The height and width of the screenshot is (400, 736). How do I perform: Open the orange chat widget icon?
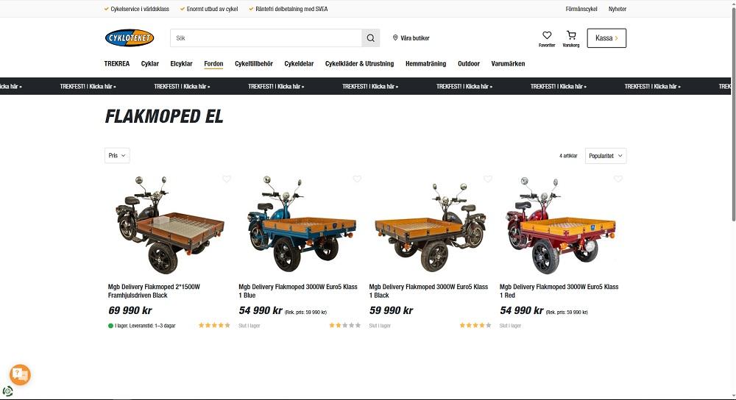coord(20,374)
